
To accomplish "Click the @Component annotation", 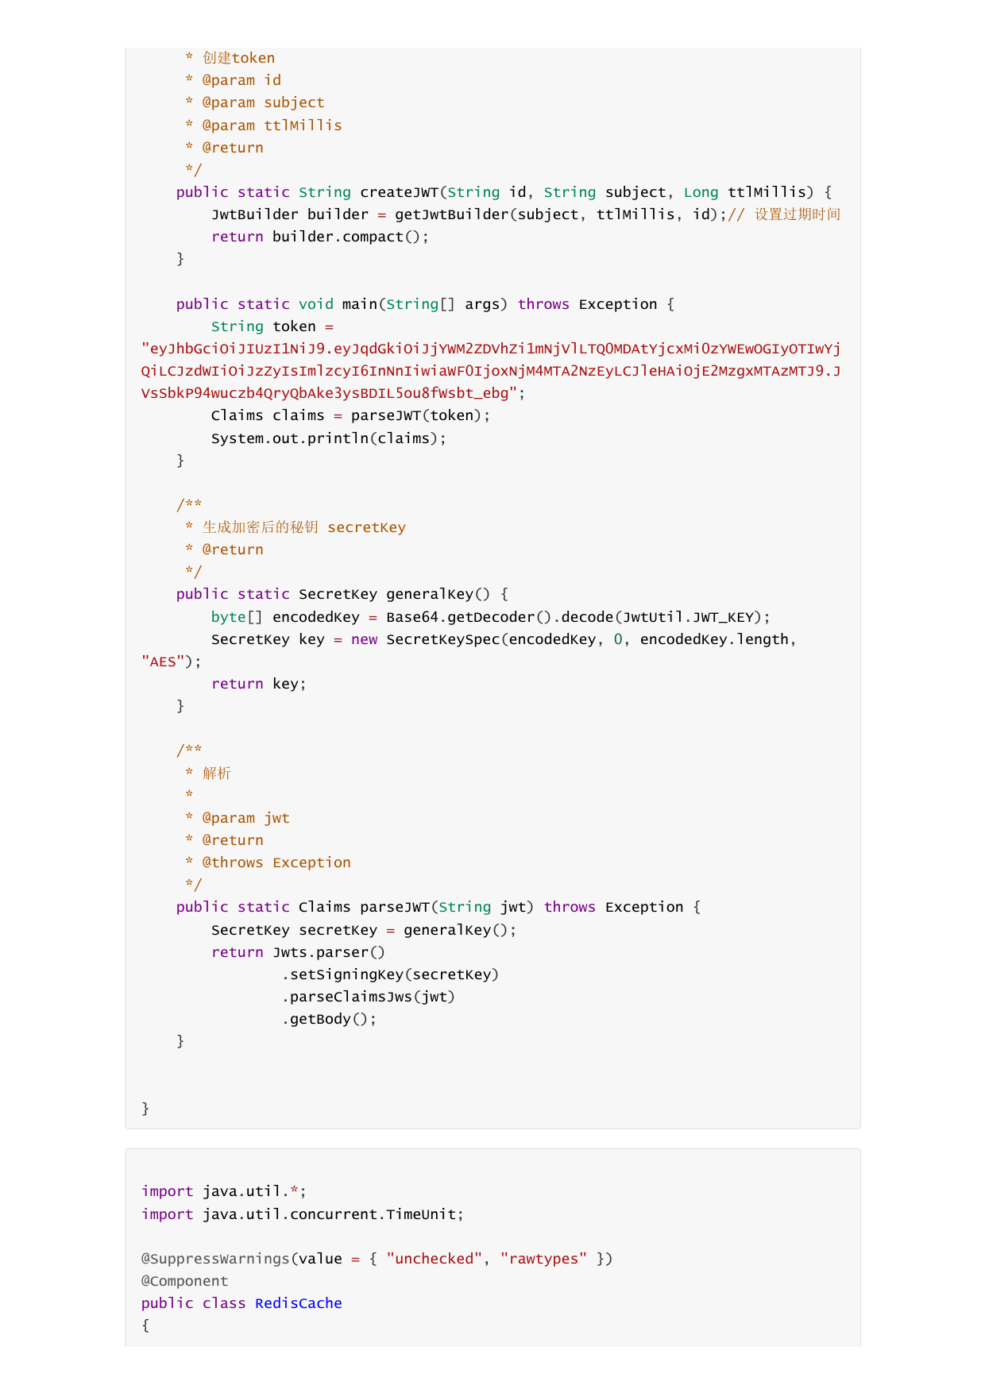I will [185, 1281].
